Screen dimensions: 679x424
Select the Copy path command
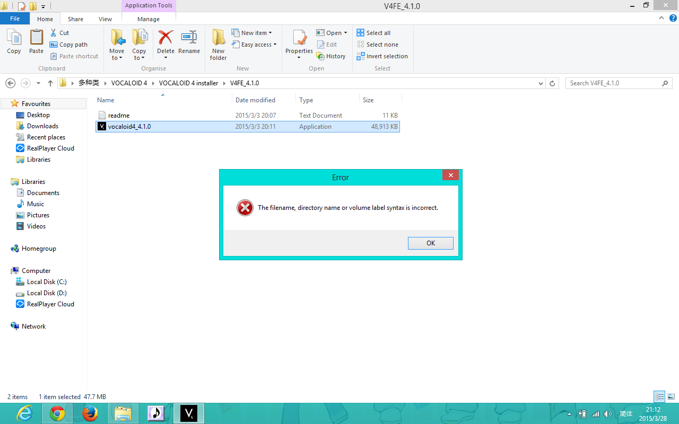pos(68,45)
